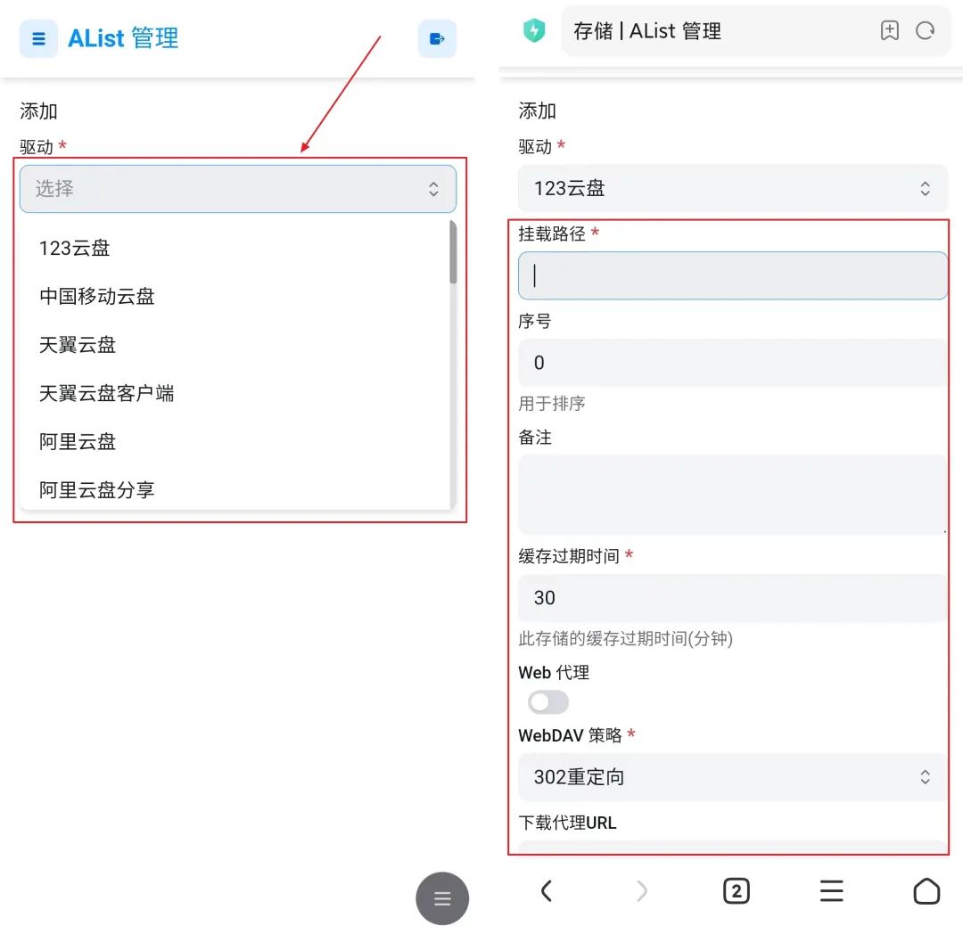Add bookmark using the address bar icon
This screenshot has height=934, width=963.
[x=889, y=30]
